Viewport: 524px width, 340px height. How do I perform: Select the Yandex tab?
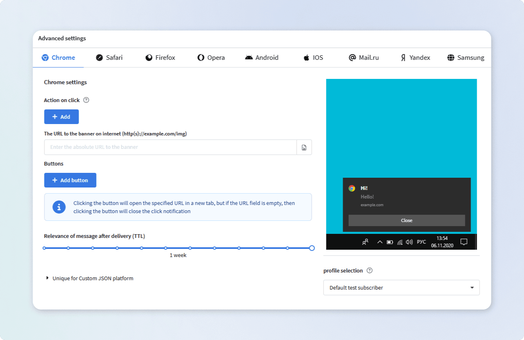click(415, 58)
